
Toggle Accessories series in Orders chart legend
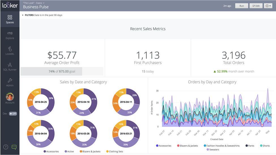pyautogui.click(x=164, y=146)
